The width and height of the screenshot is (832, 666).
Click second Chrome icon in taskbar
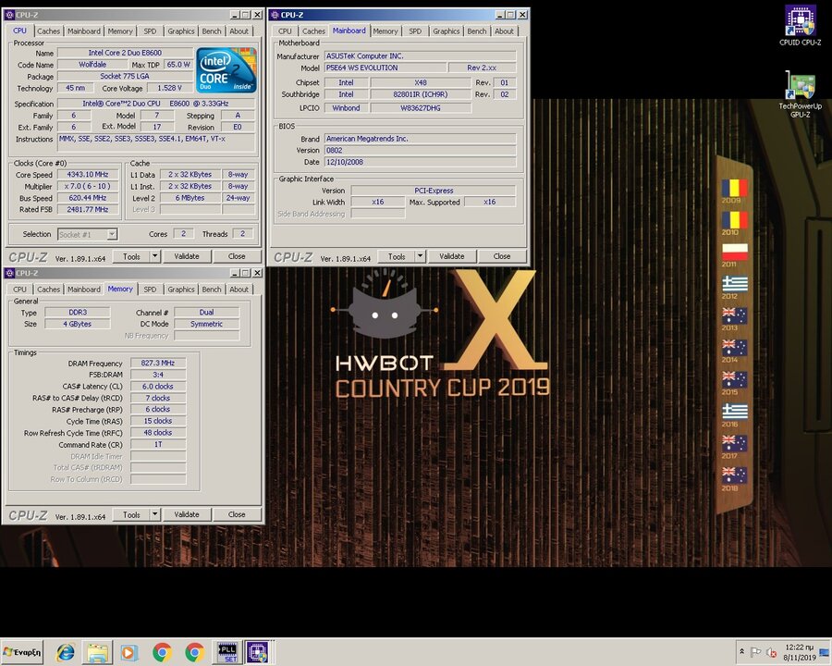(x=194, y=651)
